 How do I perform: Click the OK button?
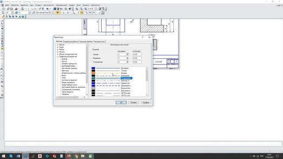click(121, 102)
